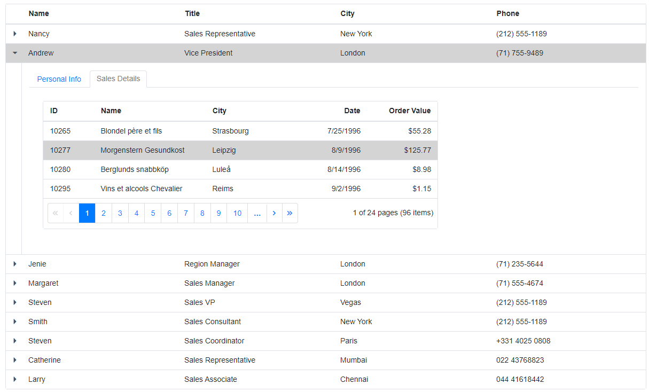Click the previous page pager arrow
The width and height of the screenshot is (649, 392).
[71, 213]
